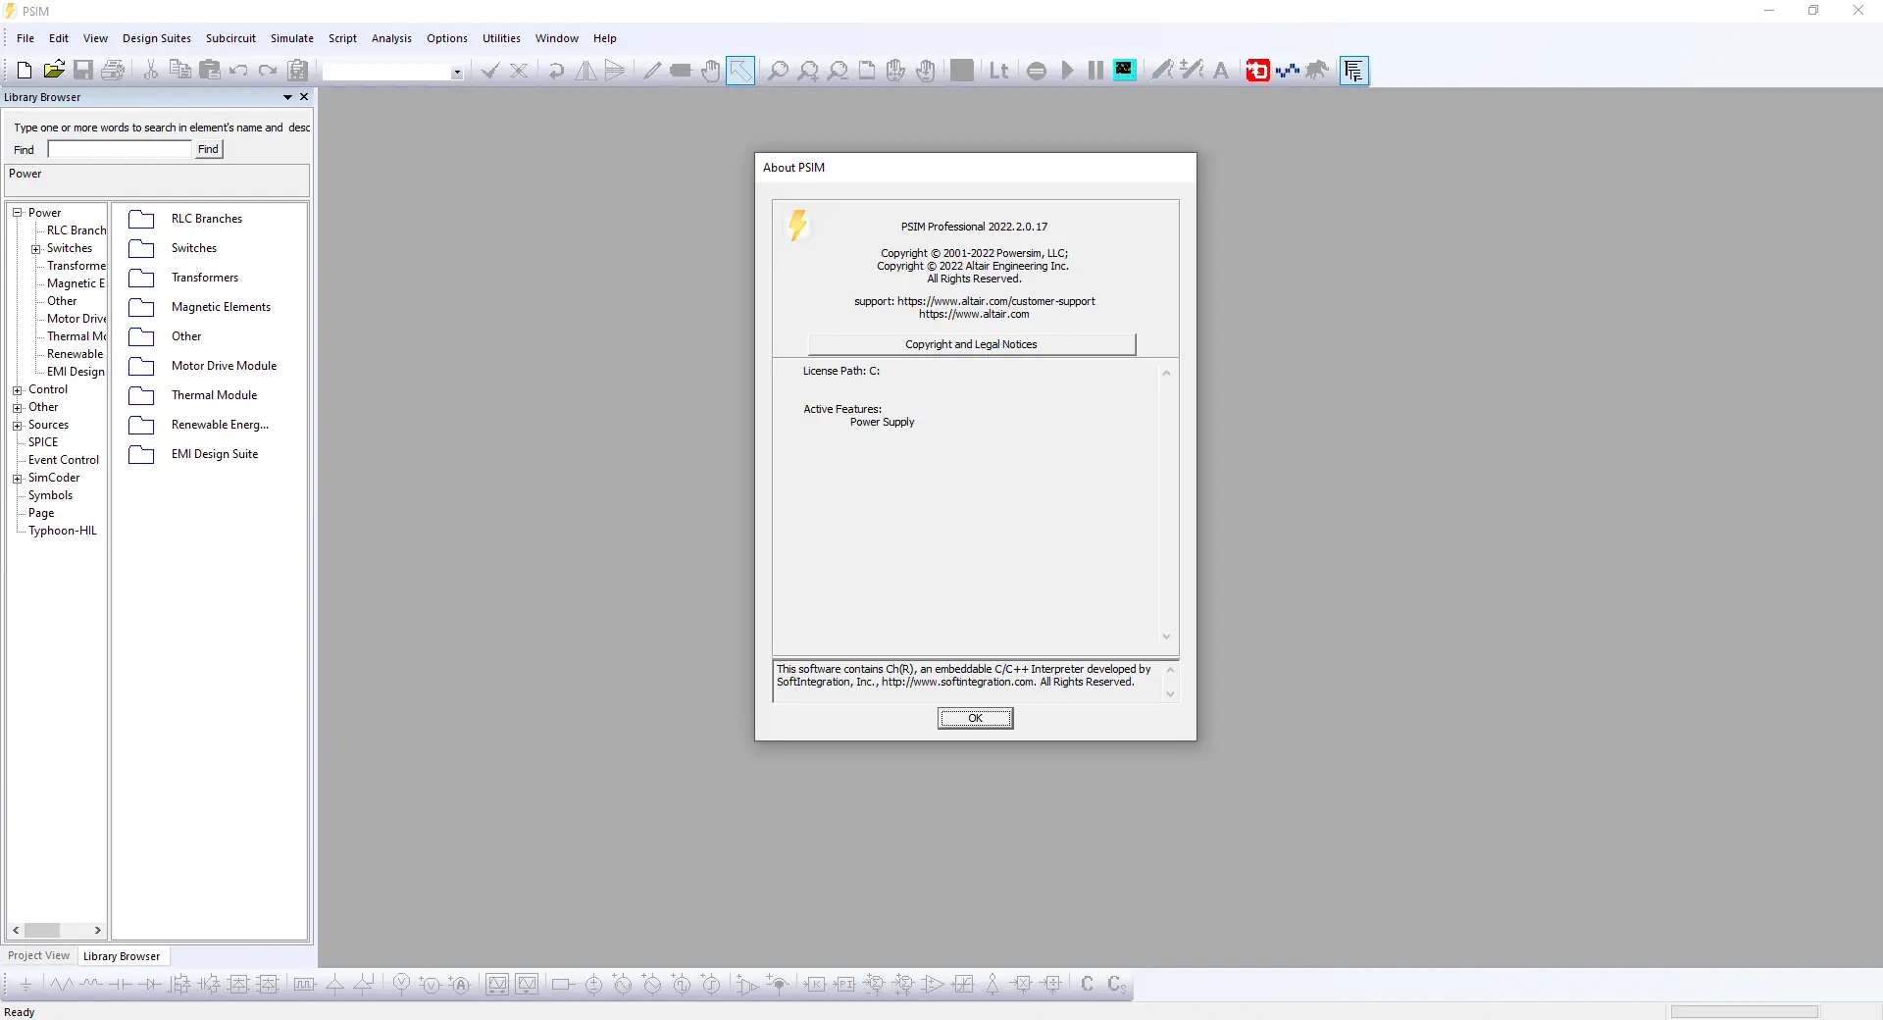Image resolution: width=1883 pixels, height=1020 pixels.
Task: Open the Motor Drive Module folder
Action: 203,366
